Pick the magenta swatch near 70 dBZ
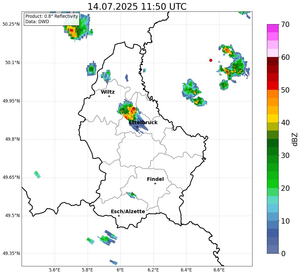The image size is (301, 275). pyautogui.click(x=273, y=28)
